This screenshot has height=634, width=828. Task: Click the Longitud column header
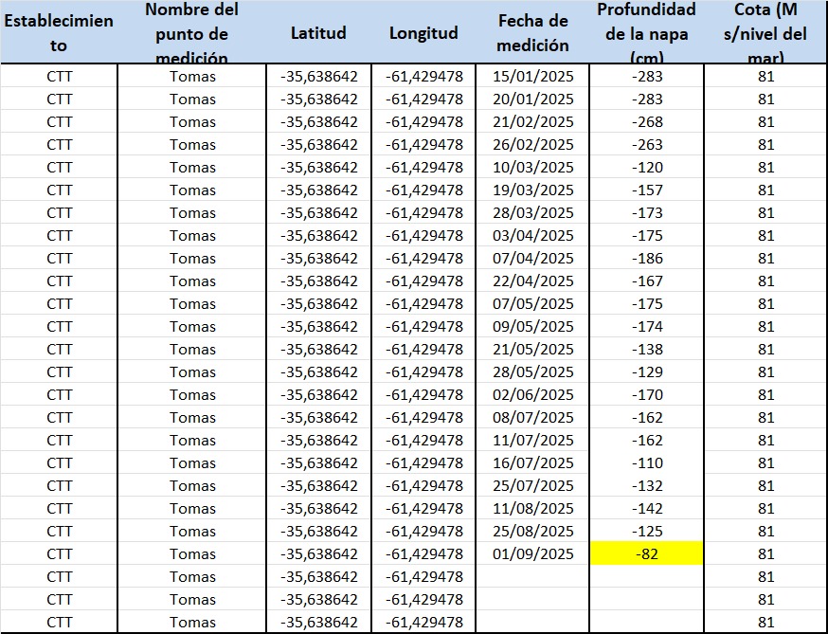pyautogui.click(x=423, y=33)
